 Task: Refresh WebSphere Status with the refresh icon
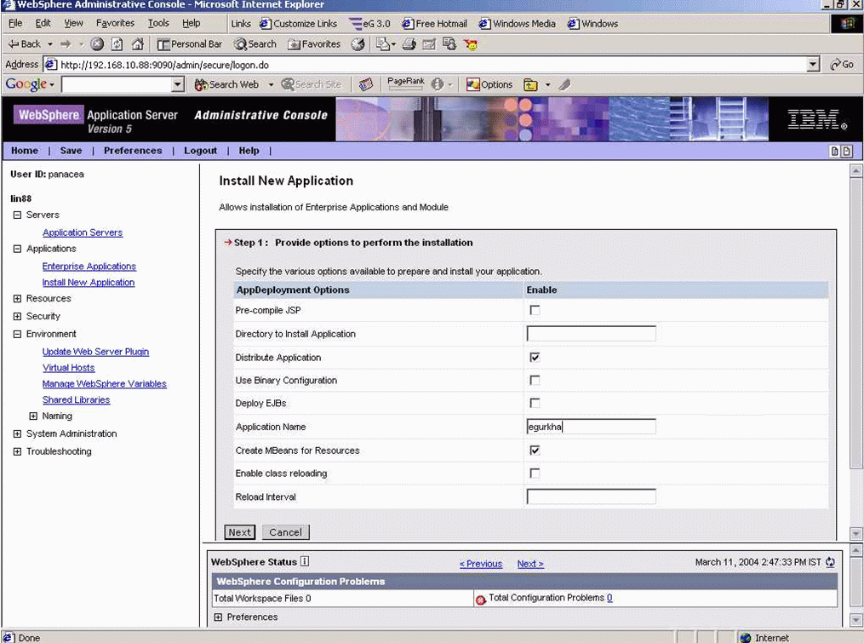click(x=831, y=562)
